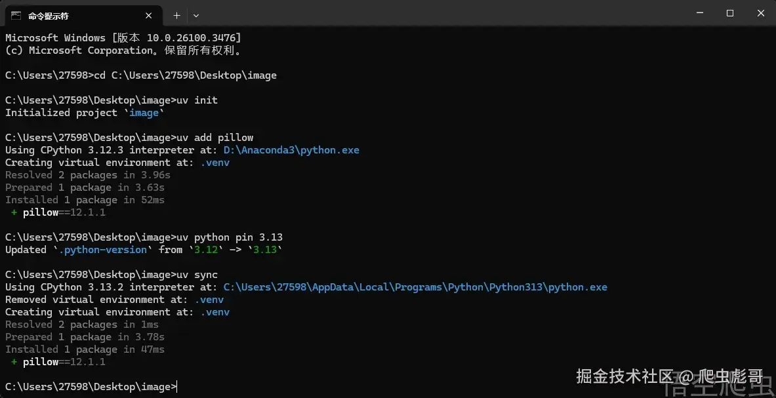Click the final command prompt cursor line

[91, 387]
